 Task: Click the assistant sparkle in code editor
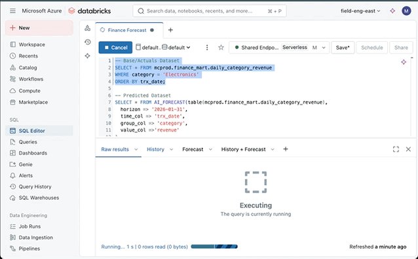404,62
